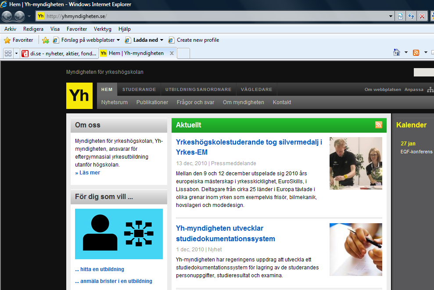Click the site search field
The image size is (434, 290).
tap(424, 72)
